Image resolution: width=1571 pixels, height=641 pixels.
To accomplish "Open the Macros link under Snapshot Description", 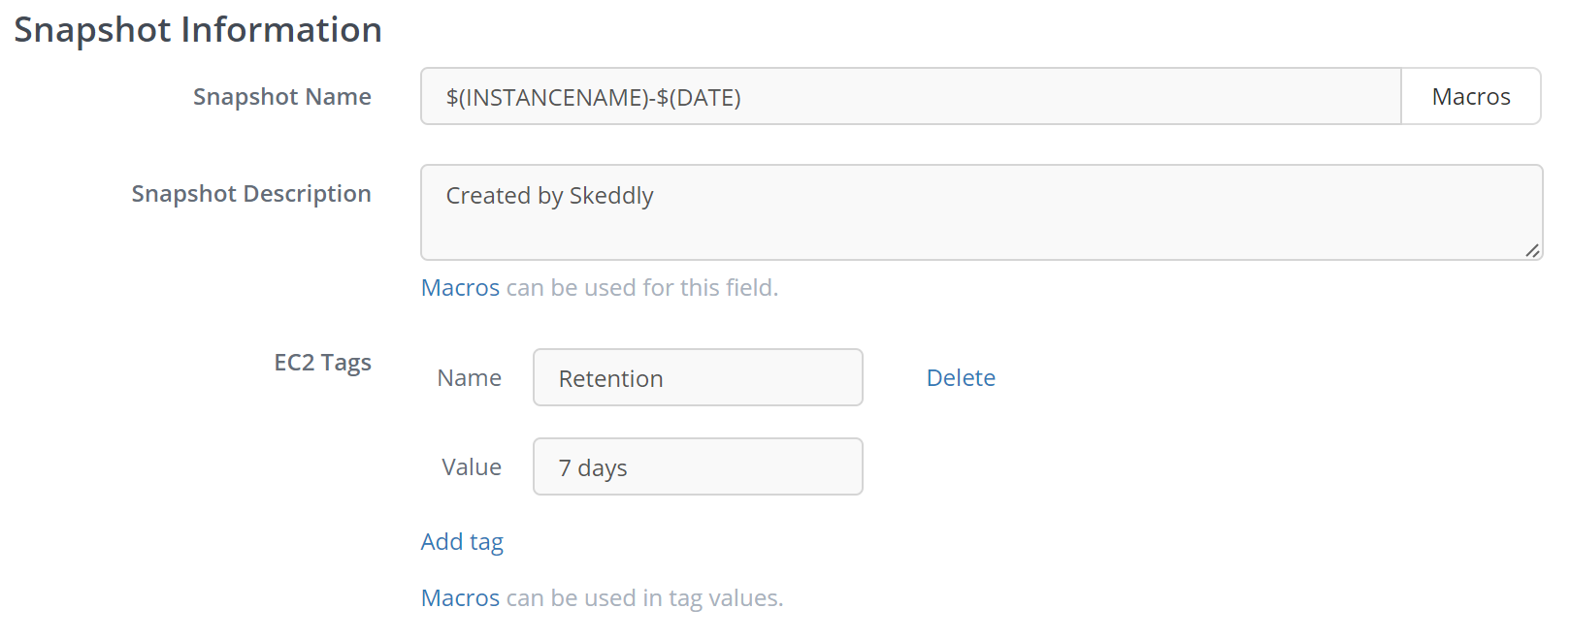I will 460,288.
